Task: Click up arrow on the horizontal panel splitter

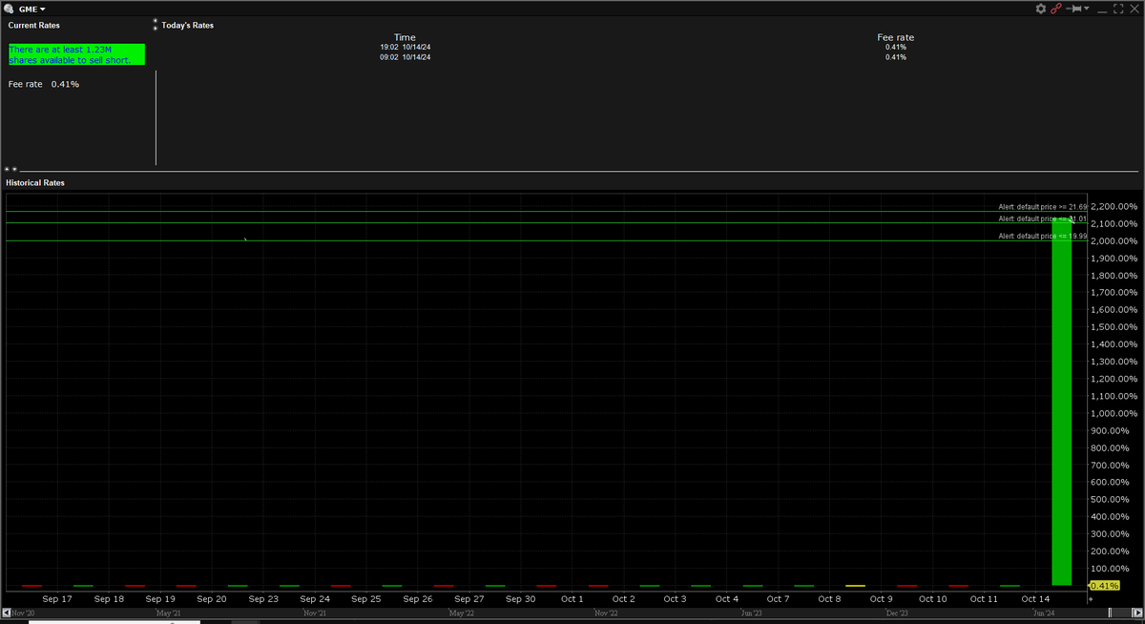Action: click(7, 170)
